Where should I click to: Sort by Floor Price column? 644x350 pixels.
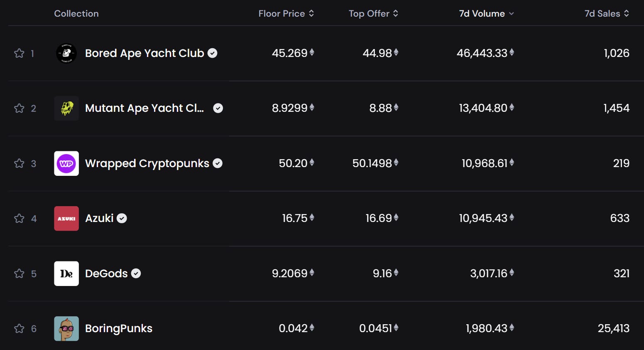tap(286, 14)
